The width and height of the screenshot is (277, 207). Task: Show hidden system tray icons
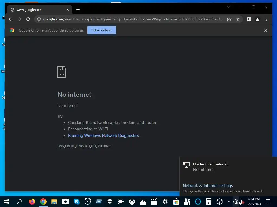[x=229, y=202]
